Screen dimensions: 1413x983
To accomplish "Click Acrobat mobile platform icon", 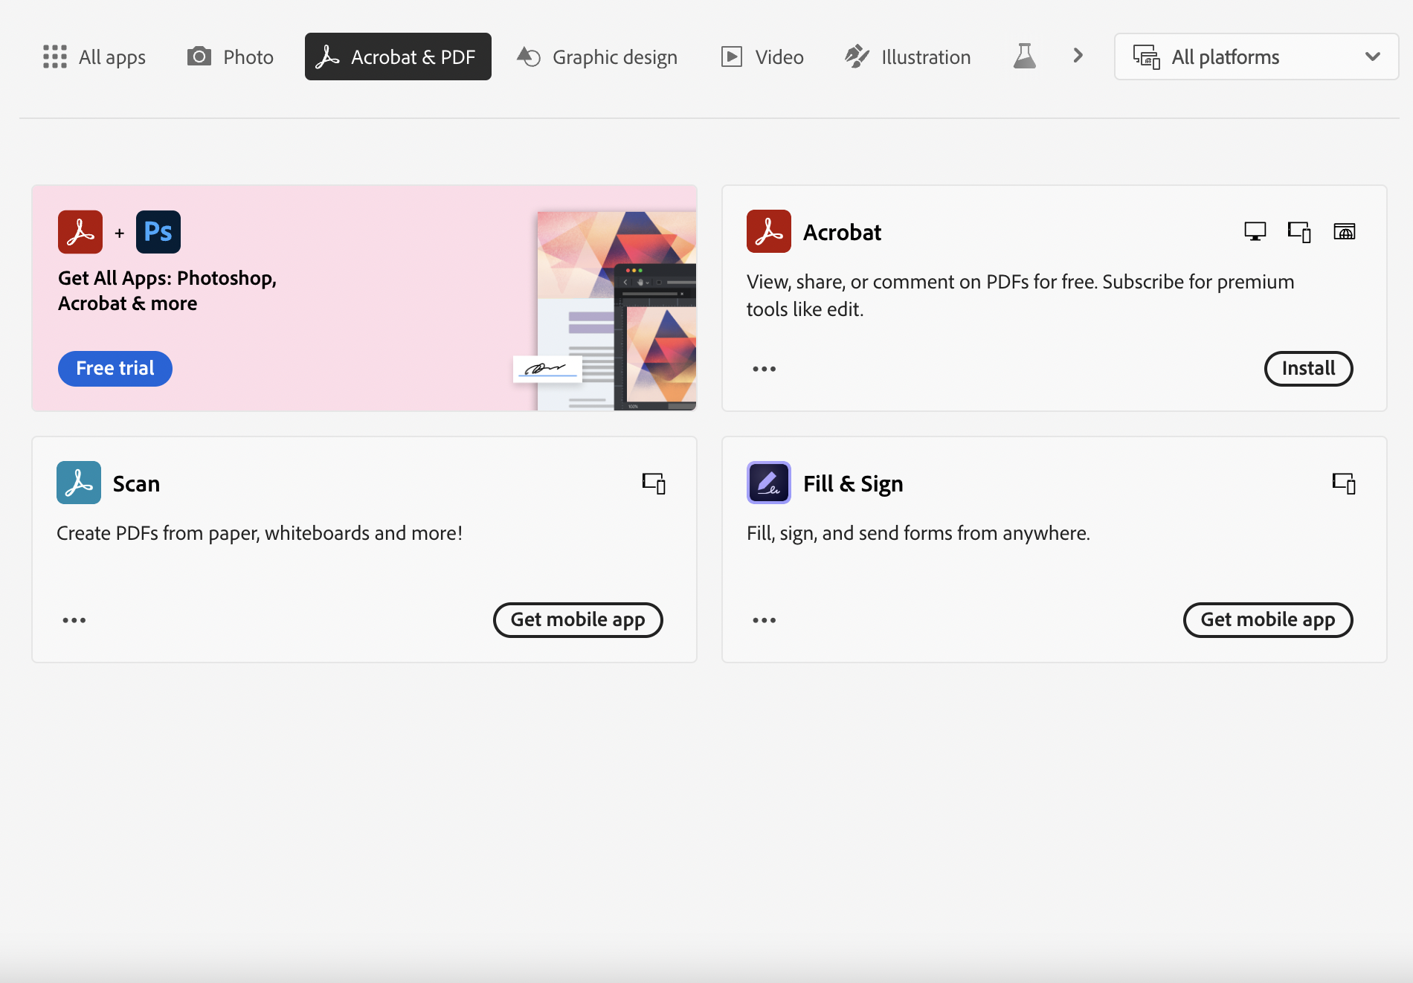I will tap(1300, 232).
